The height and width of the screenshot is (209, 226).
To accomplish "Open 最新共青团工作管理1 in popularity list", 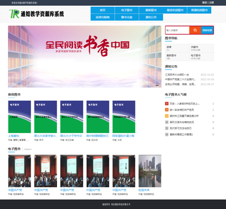I will point(181,135).
